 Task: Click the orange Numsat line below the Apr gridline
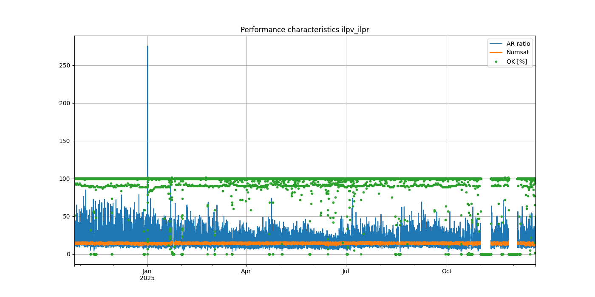pos(246,244)
